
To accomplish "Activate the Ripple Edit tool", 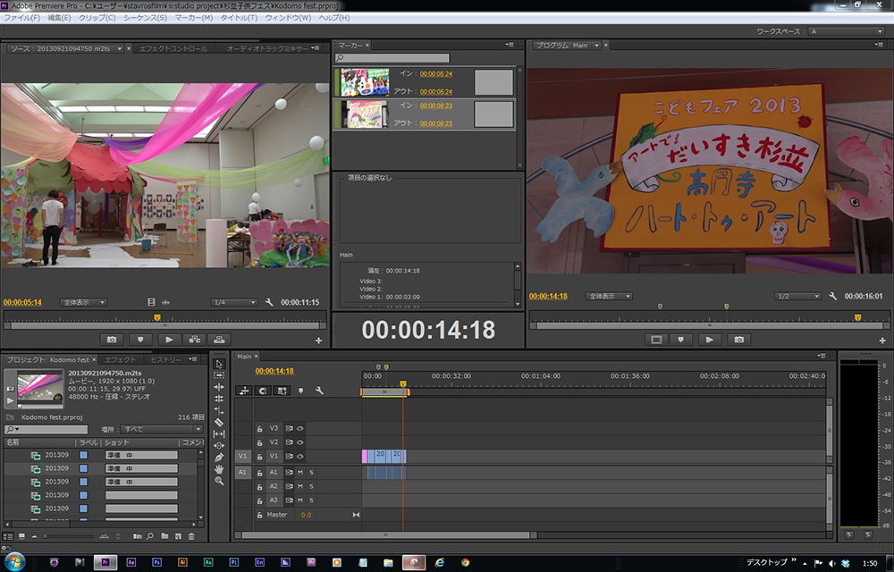I will pyautogui.click(x=219, y=387).
